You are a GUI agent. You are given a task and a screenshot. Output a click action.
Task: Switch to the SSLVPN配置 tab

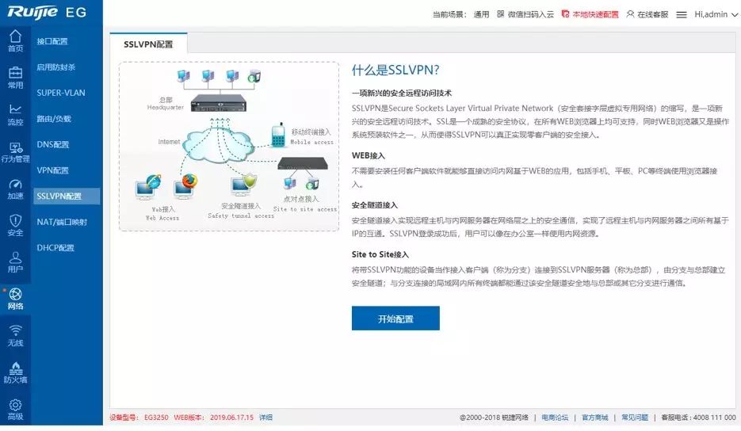[148, 44]
